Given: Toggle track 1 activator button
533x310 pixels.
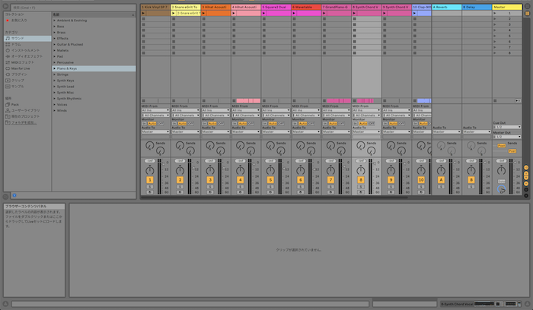Looking at the screenshot, I should click(x=150, y=179).
